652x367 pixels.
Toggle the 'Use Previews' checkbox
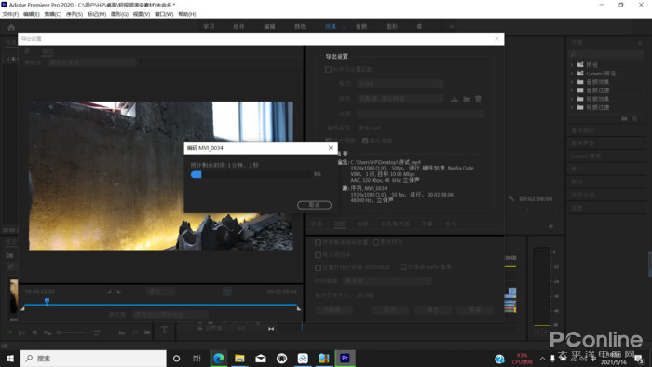[x=375, y=242]
